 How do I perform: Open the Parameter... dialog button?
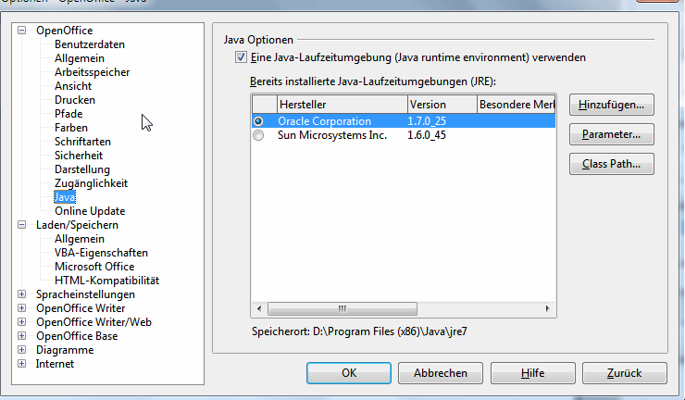click(x=611, y=135)
